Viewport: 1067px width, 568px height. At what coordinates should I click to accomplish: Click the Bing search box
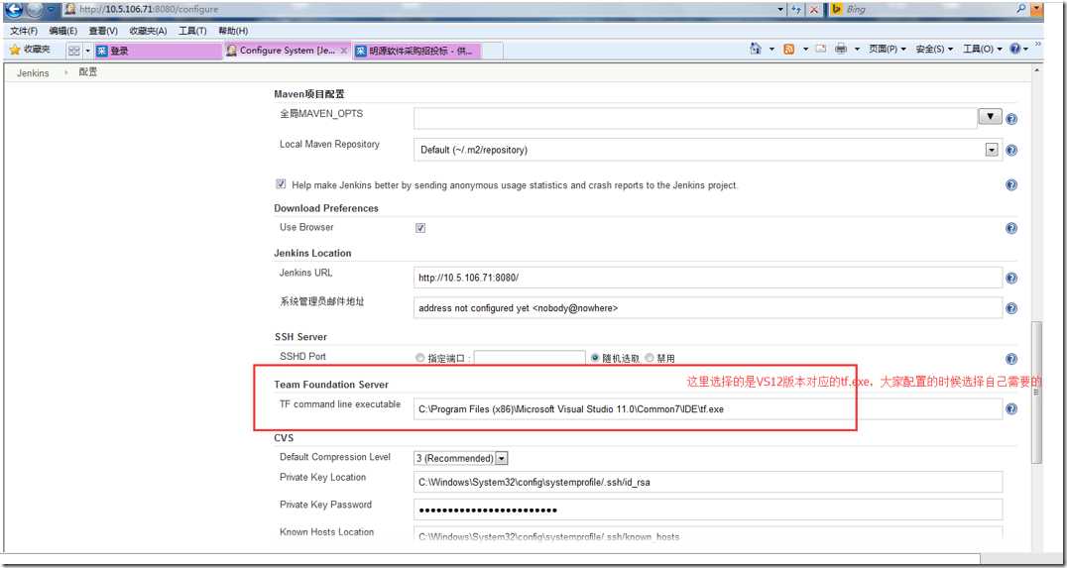[929, 10]
